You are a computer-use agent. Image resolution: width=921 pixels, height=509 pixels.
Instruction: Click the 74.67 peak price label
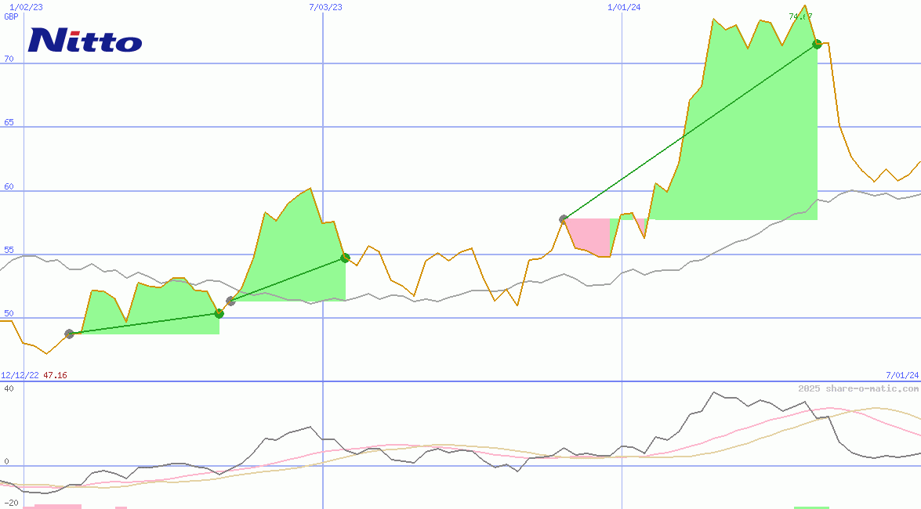pos(800,16)
